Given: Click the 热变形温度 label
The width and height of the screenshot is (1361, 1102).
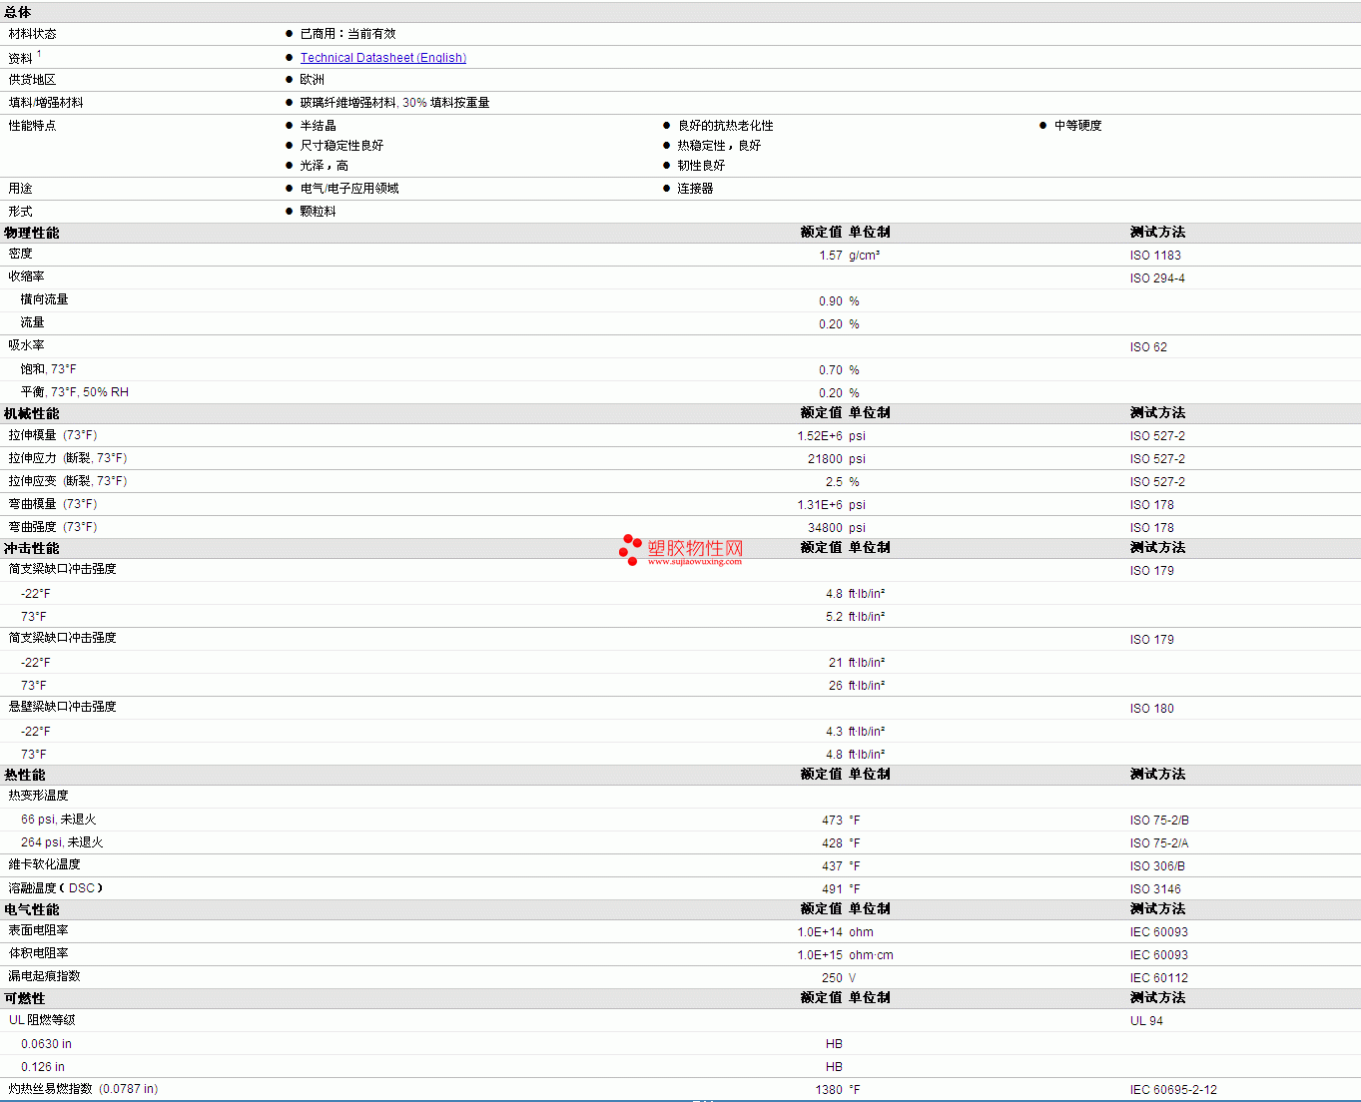Looking at the screenshot, I should tap(39, 796).
